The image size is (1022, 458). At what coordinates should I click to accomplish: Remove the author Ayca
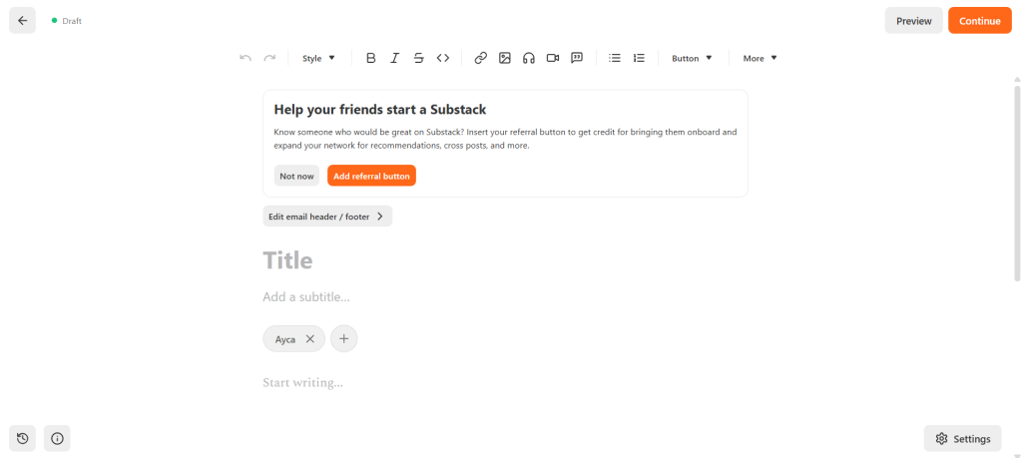point(310,339)
